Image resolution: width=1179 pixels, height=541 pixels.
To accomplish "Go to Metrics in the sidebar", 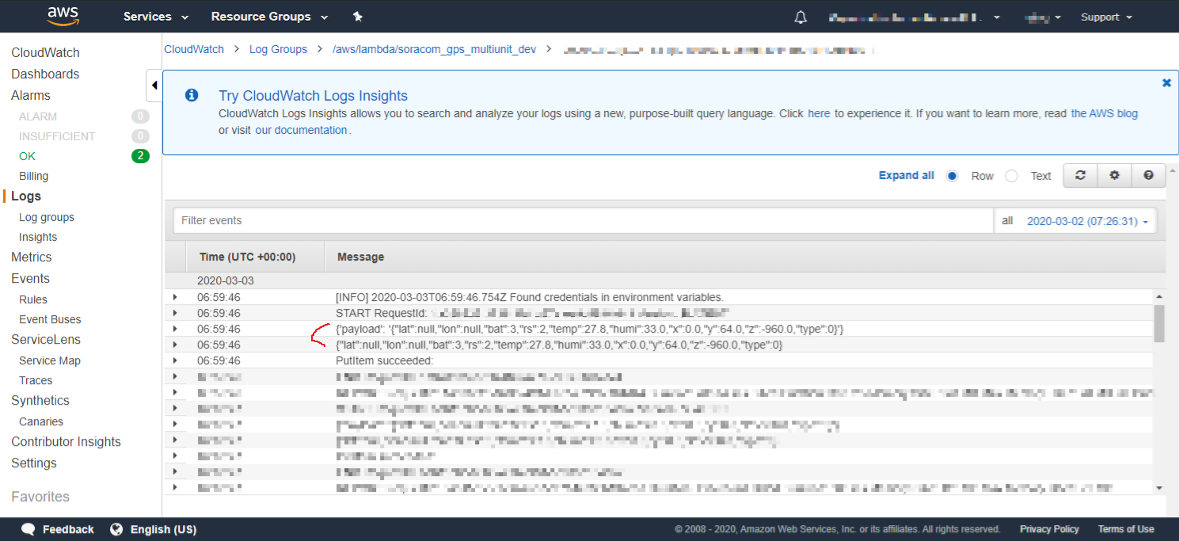I will tap(31, 257).
